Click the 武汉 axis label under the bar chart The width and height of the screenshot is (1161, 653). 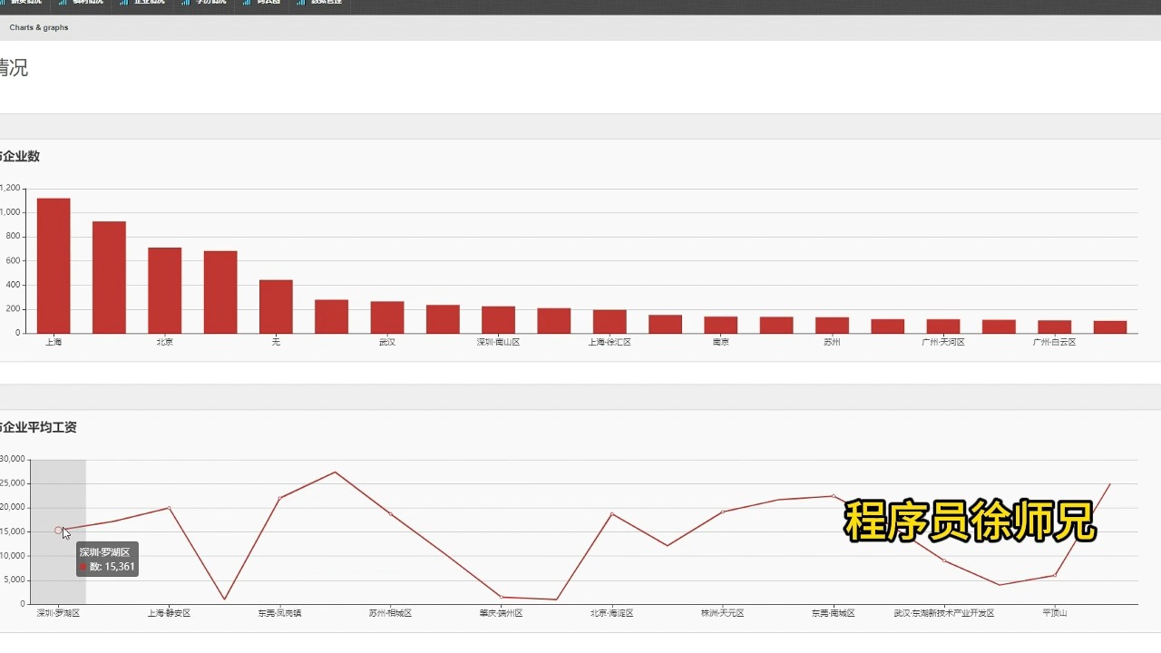(x=387, y=342)
